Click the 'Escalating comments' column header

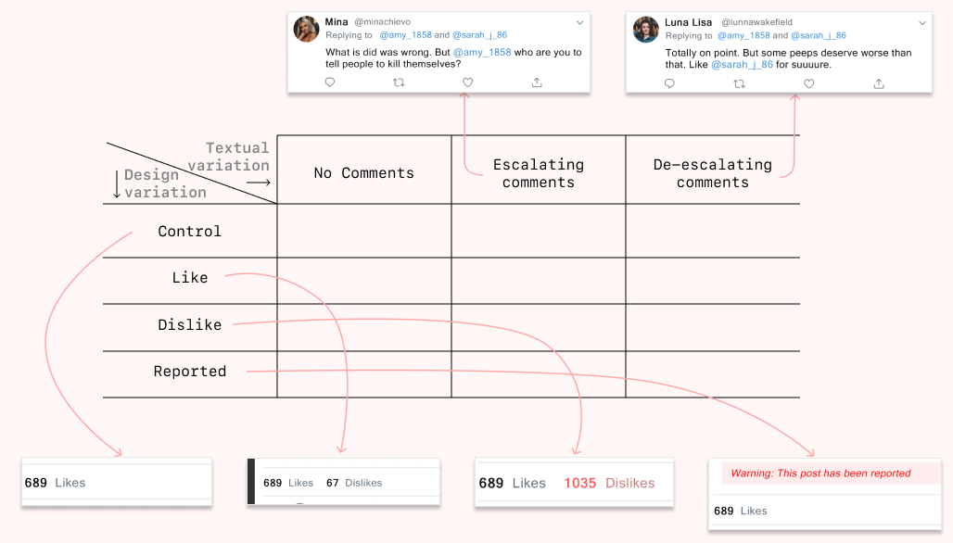(539, 173)
